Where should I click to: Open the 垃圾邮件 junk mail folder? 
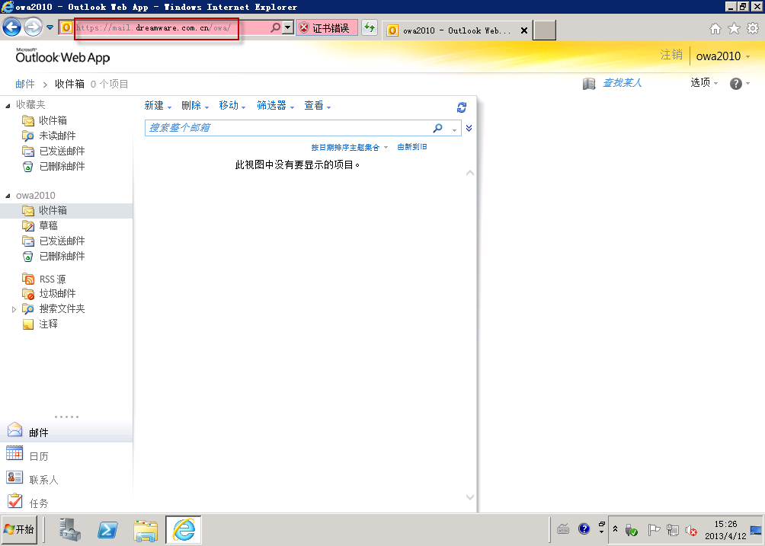[57, 293]
